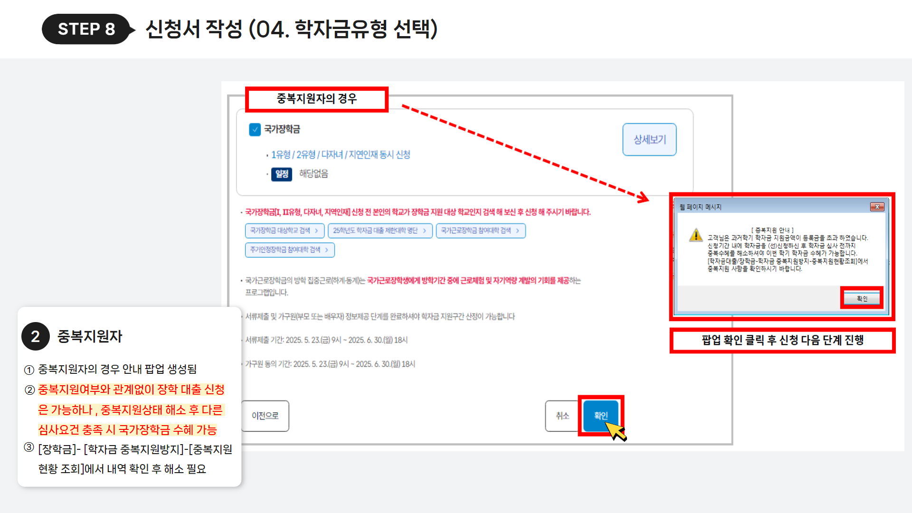Click the number 2 circle icon

(35, 336)
